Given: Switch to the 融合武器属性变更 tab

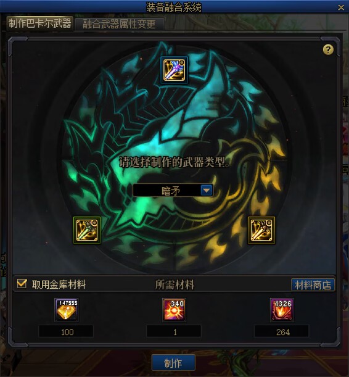Looking at the screenshot, I should tap(120, 24).
